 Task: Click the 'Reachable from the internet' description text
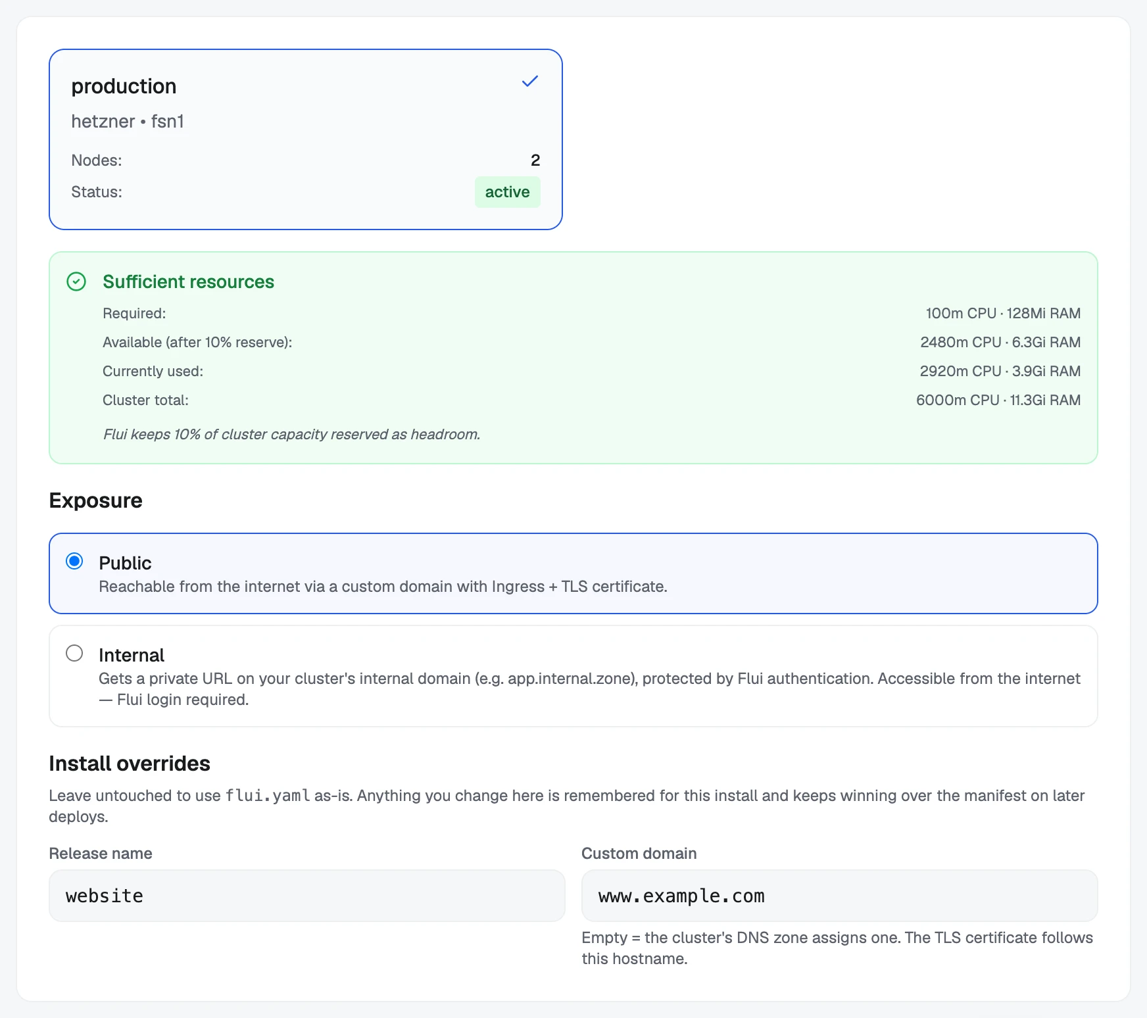click(383, 587)
